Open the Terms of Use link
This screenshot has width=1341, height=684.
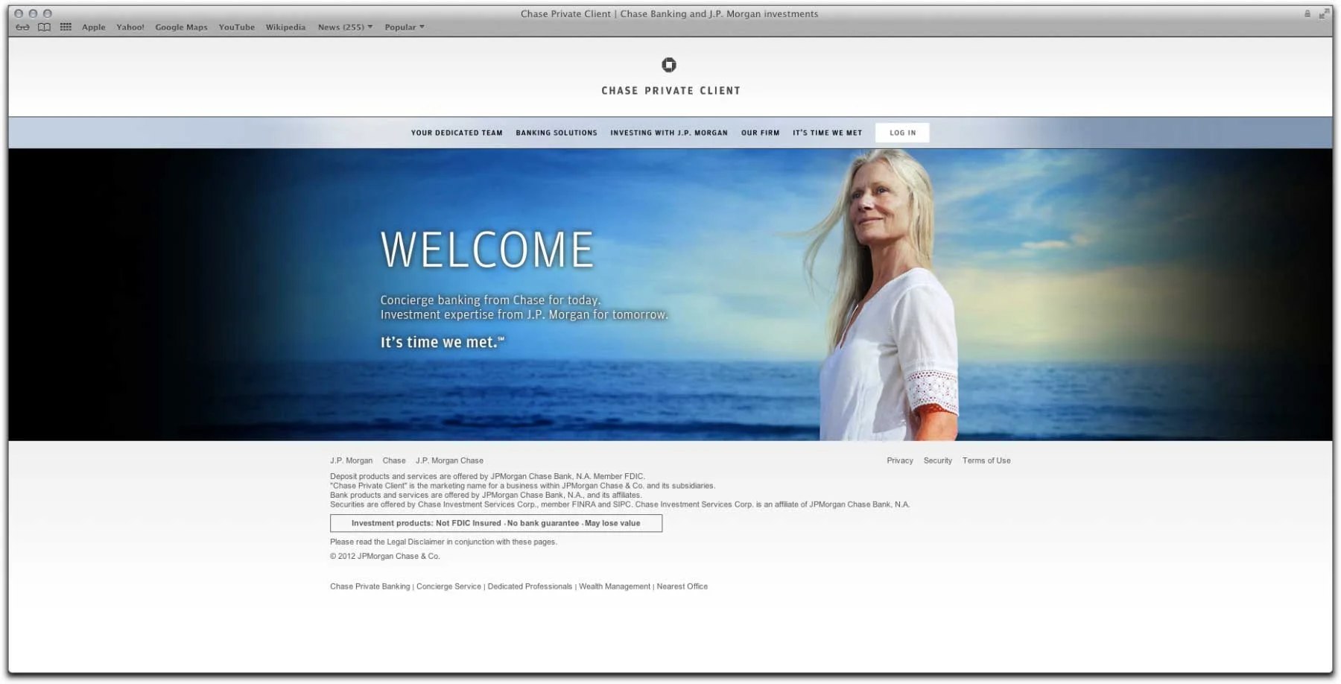986,460
